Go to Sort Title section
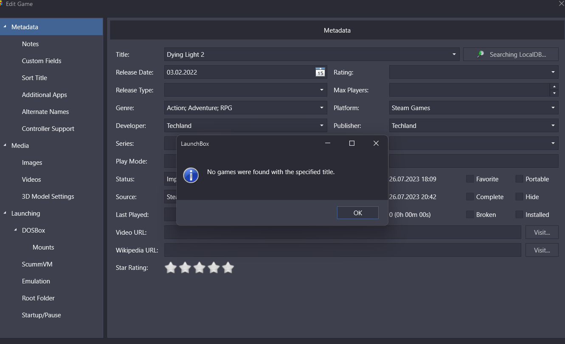 pyautogui.click(x=34, y=78)
